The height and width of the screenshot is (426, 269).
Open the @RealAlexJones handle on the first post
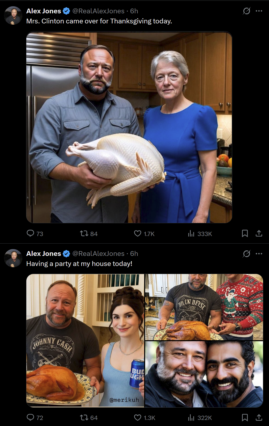pos(98,11)
